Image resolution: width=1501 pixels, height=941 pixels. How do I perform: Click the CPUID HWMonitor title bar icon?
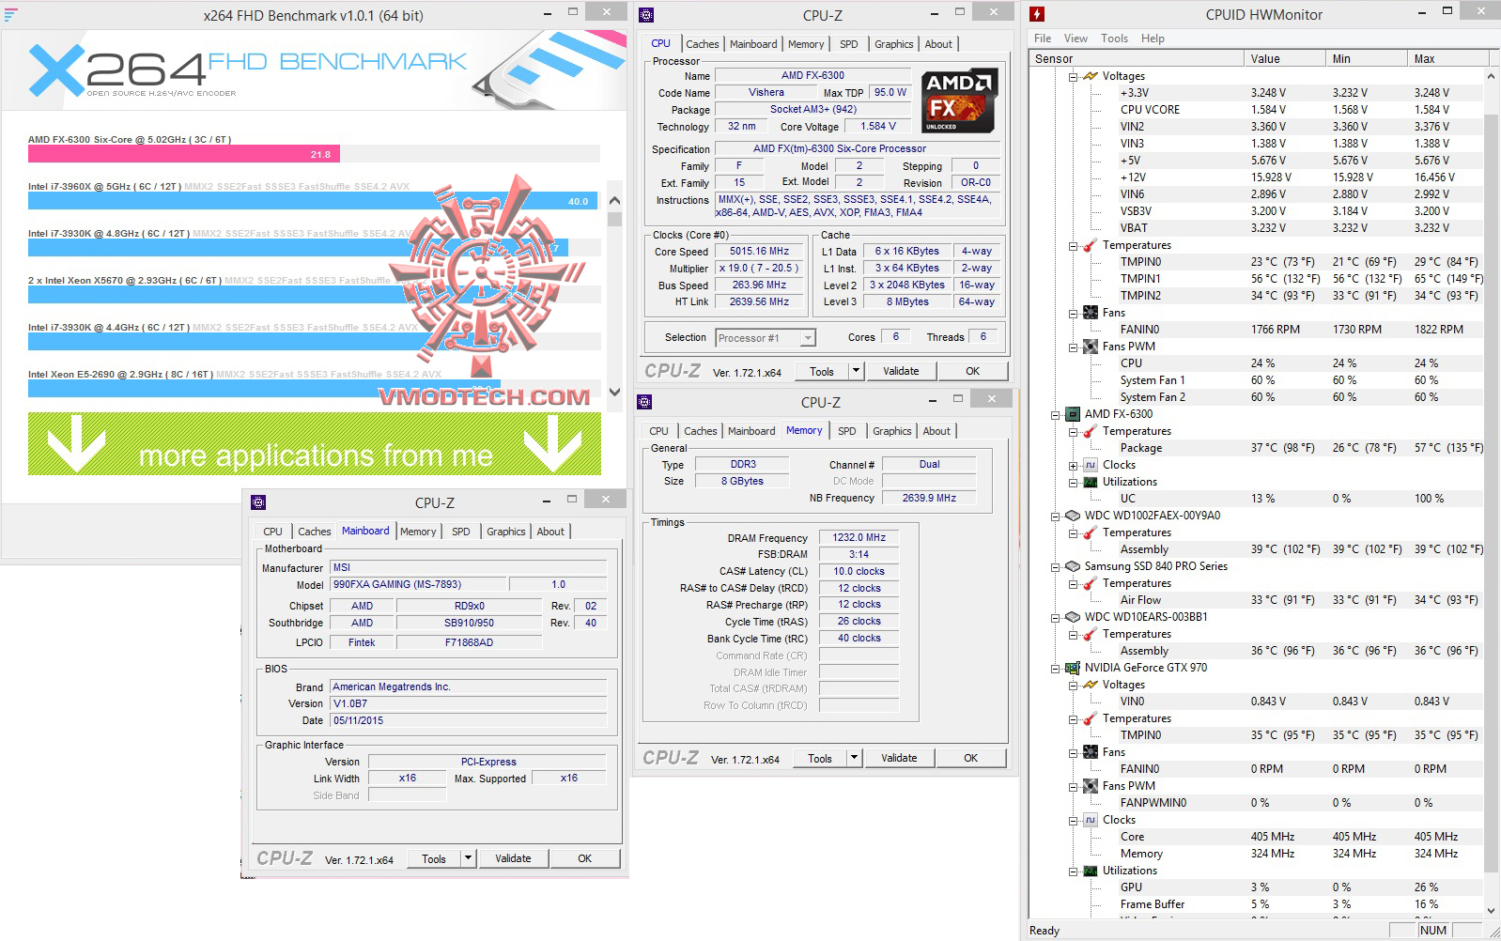(1037, 14)
